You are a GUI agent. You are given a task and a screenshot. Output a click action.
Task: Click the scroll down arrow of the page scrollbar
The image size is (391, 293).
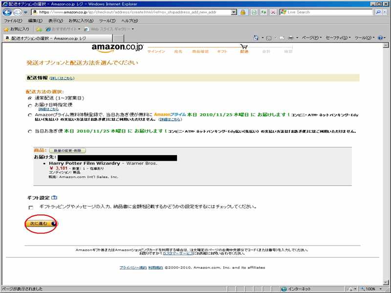click(386, 283)
